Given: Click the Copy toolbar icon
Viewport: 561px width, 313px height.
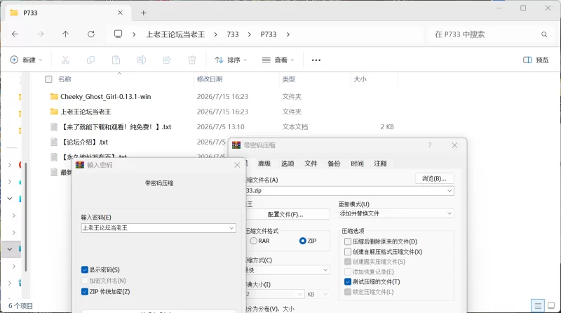Looking at the screenshot, I should coord(90,60).
